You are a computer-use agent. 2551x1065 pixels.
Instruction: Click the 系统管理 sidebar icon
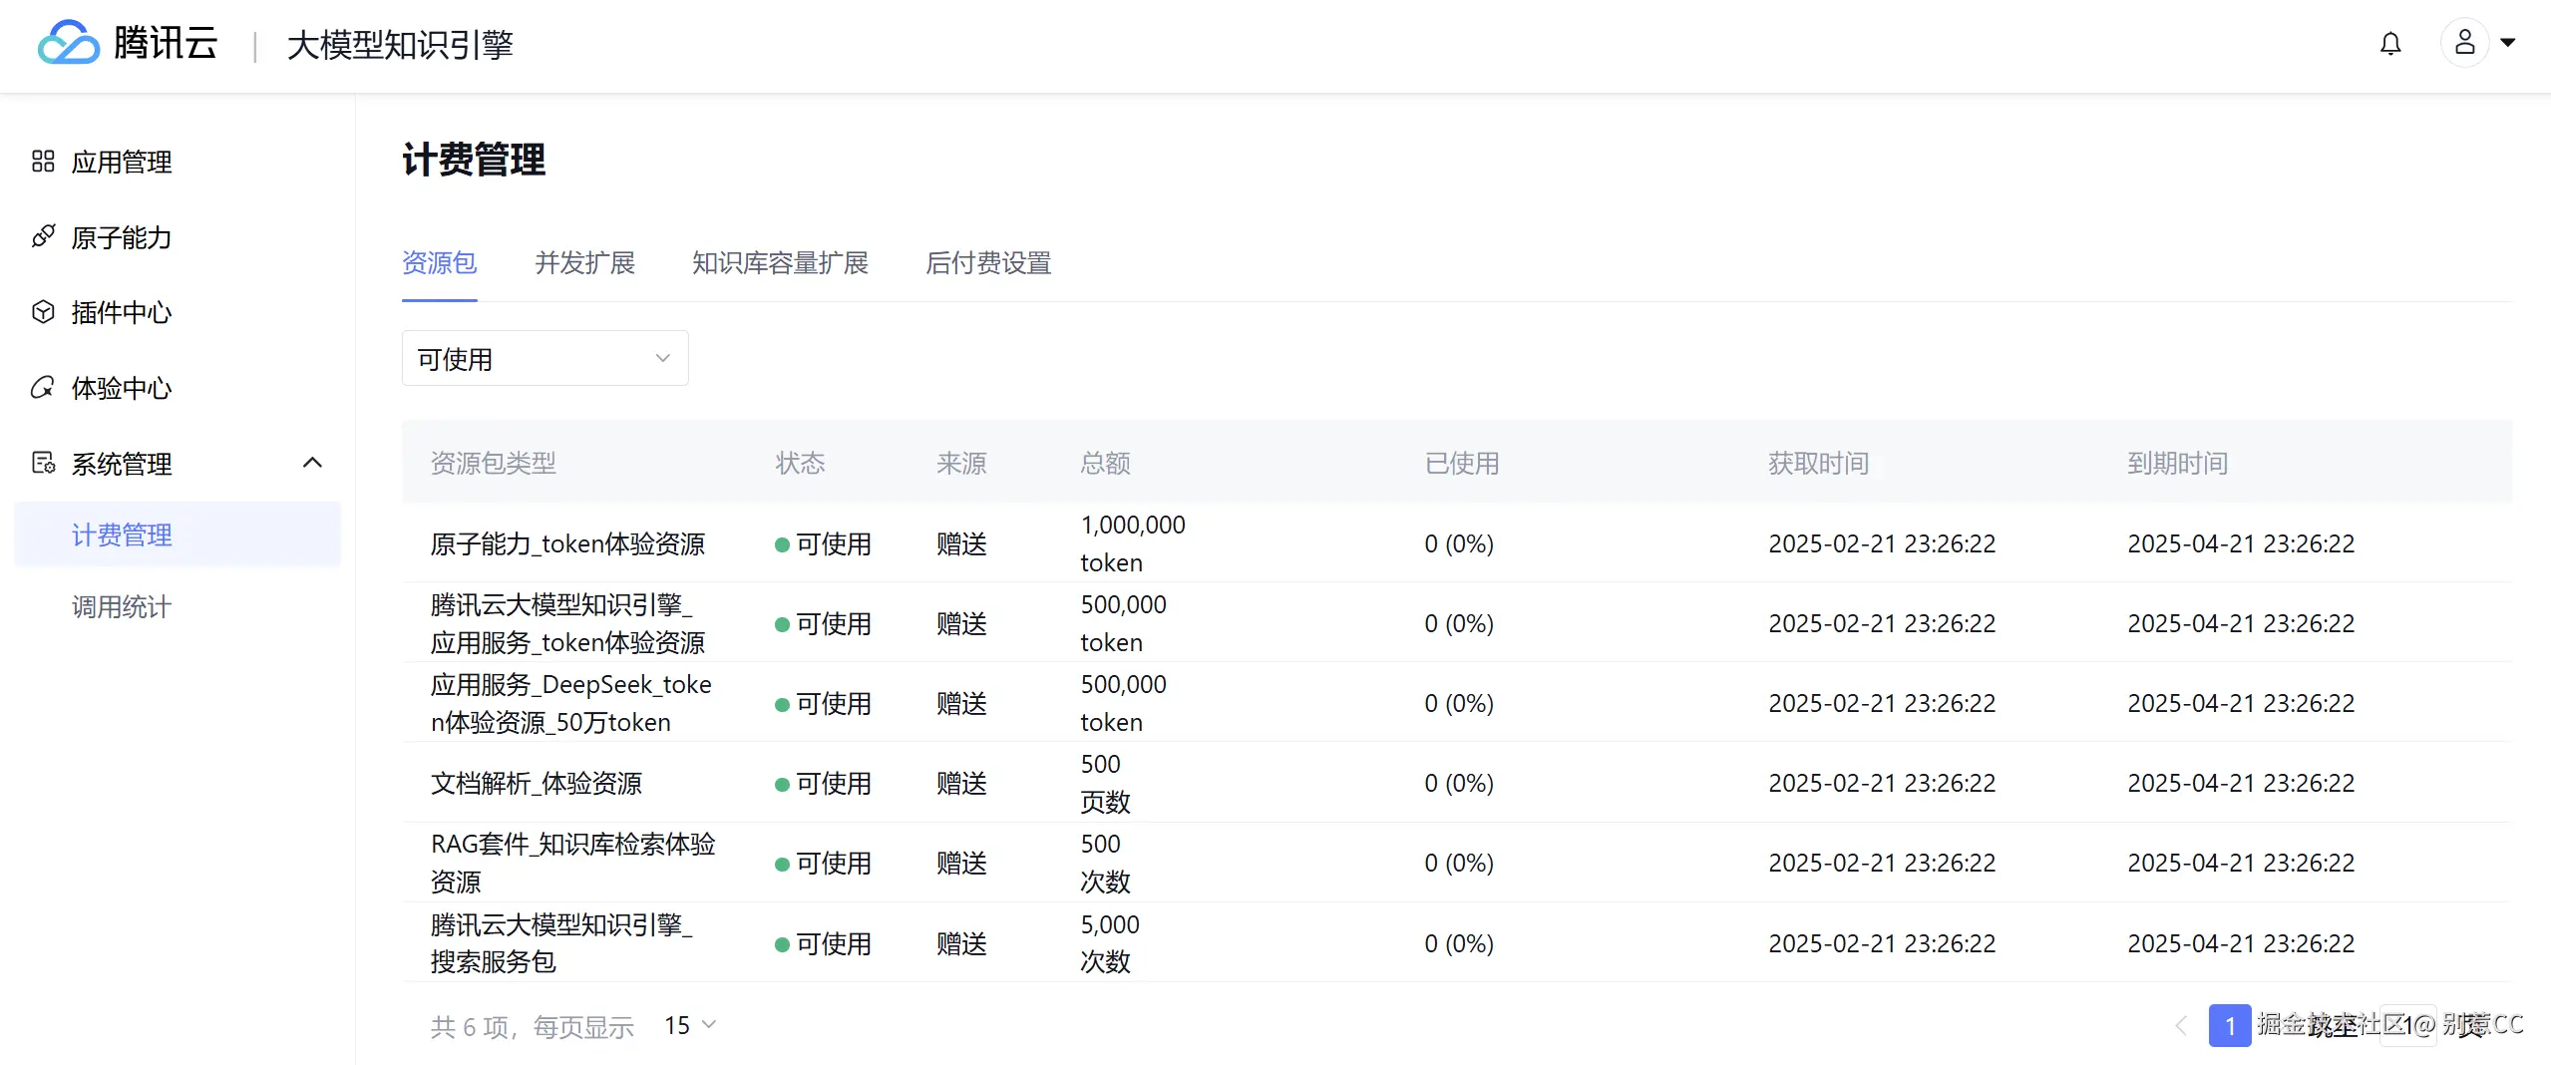click(x=43, y=464)
